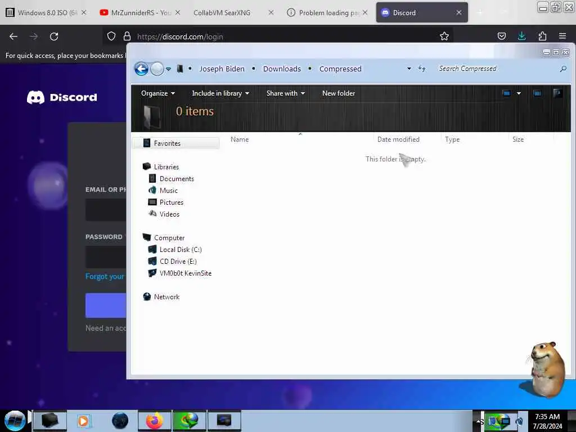Open Firefox downloads panel
The image size is (576, 432).
521,36
